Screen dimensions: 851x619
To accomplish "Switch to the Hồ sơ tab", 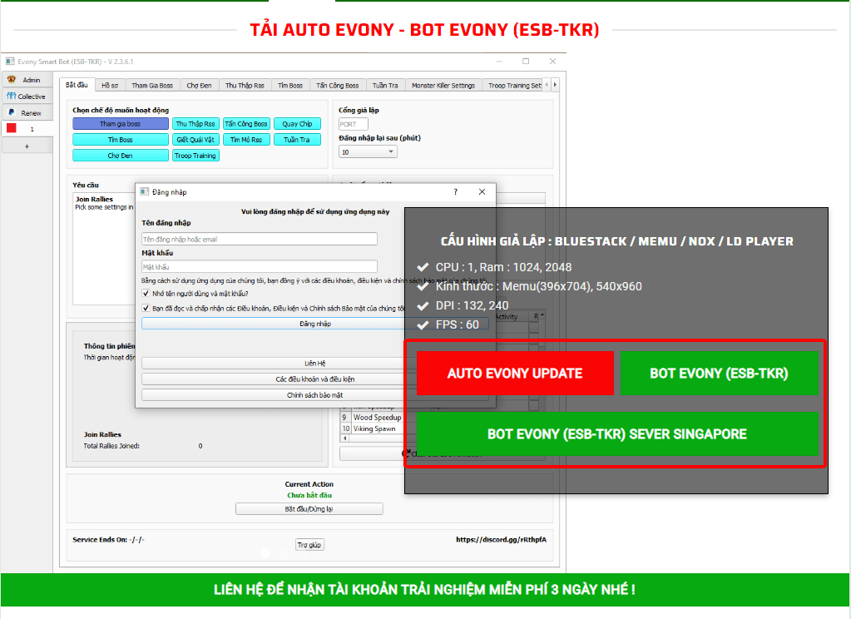I will click(x=109, y=86).
